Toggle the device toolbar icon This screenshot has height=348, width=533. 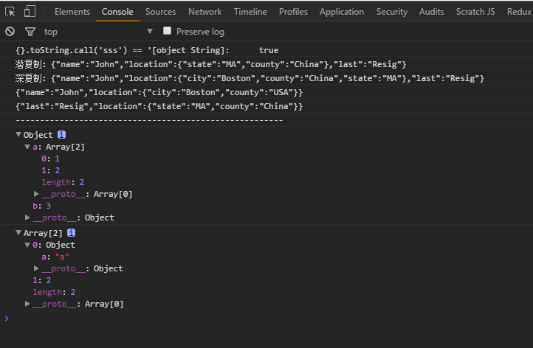(x=30, y=11)
